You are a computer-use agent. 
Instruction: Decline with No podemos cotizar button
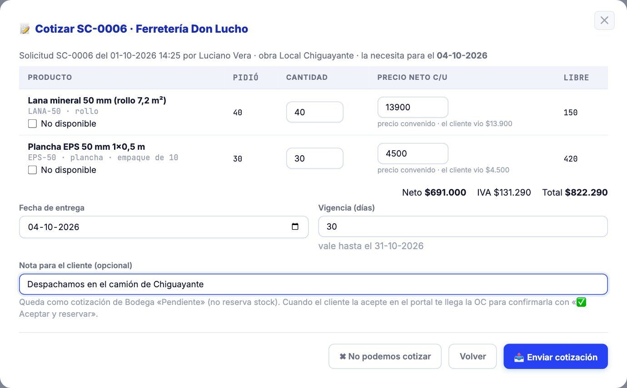point(385,357)
